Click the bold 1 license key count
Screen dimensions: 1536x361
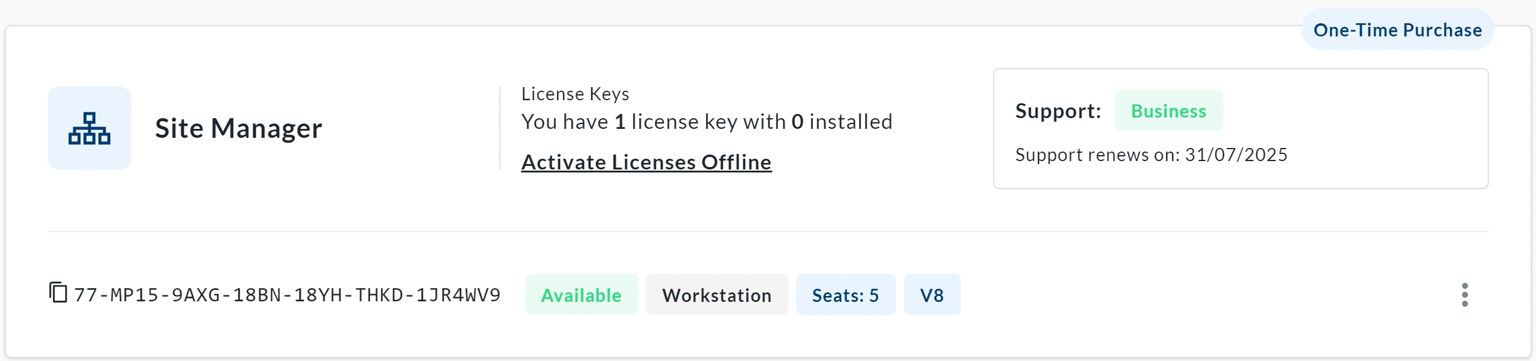[x=620, y=122]
